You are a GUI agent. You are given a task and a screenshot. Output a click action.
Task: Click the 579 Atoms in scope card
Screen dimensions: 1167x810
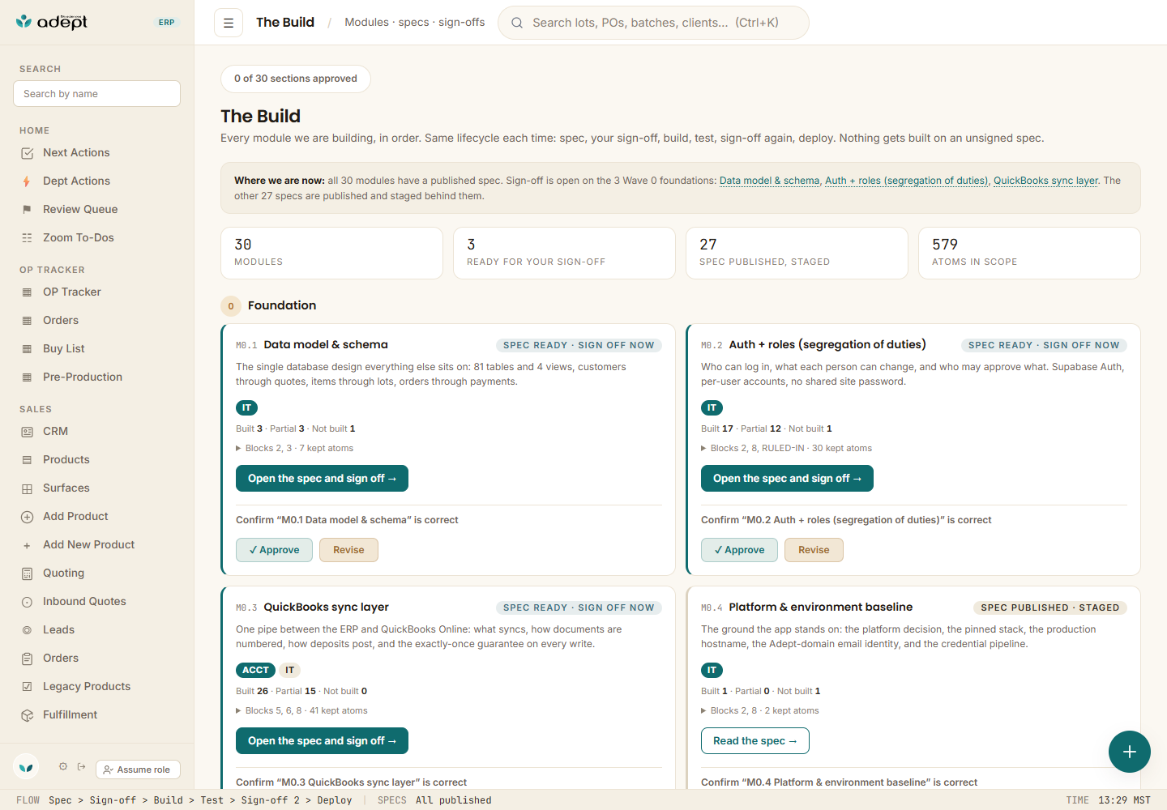(1029, 253)
